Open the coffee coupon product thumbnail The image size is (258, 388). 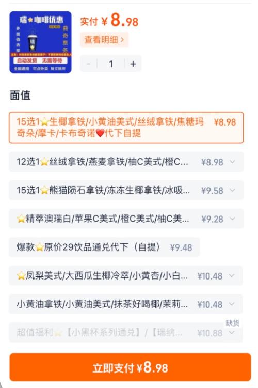[41, 42]
